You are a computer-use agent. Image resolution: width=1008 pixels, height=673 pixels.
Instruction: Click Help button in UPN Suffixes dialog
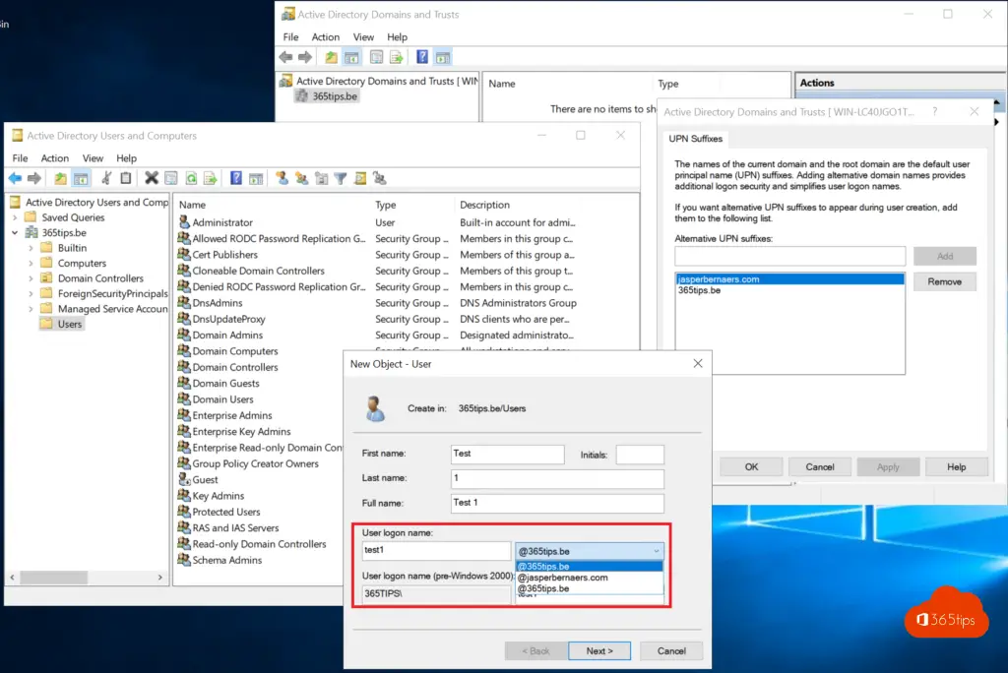coord(956,466)
